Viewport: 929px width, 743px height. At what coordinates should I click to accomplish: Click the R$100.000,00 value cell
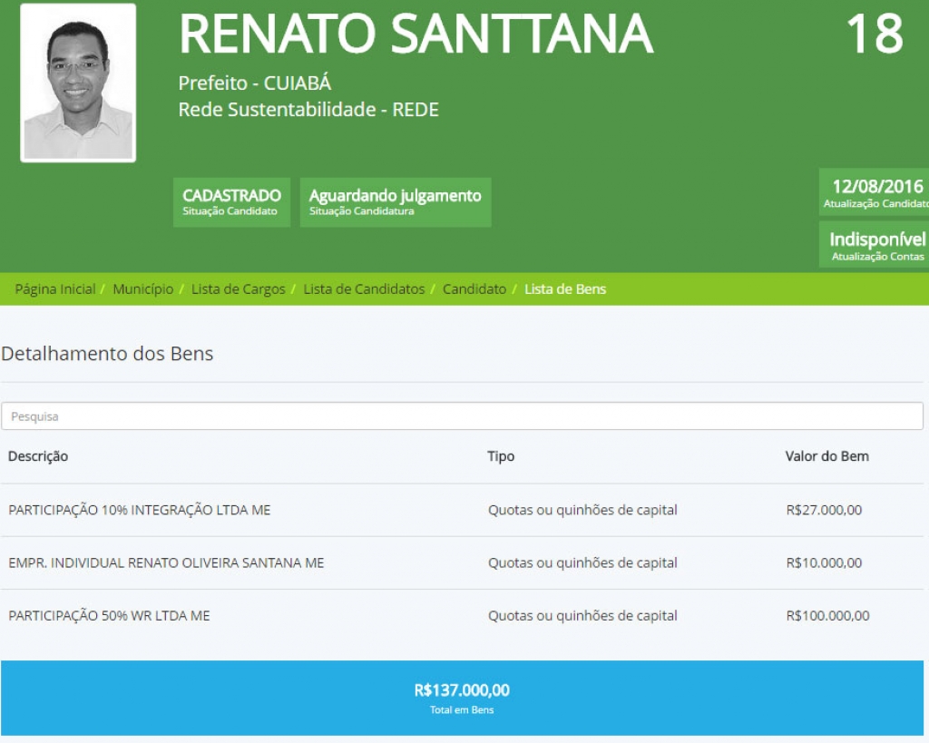[x=827, y=616]
